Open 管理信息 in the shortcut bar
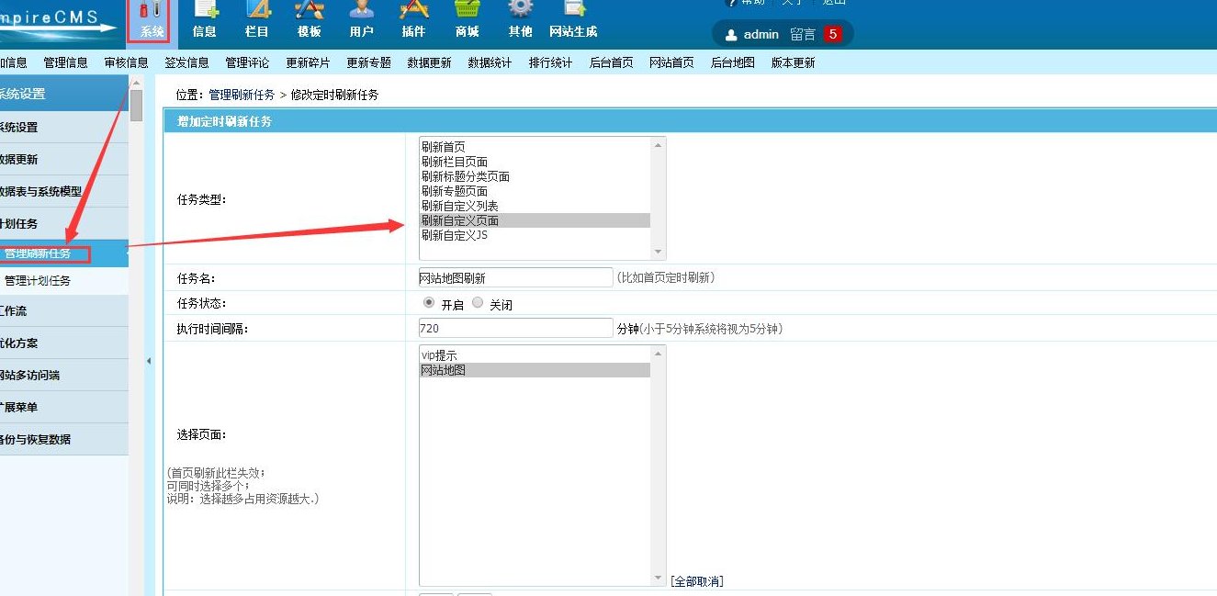This screenshot has height=596, width=1217. point(66,62)
